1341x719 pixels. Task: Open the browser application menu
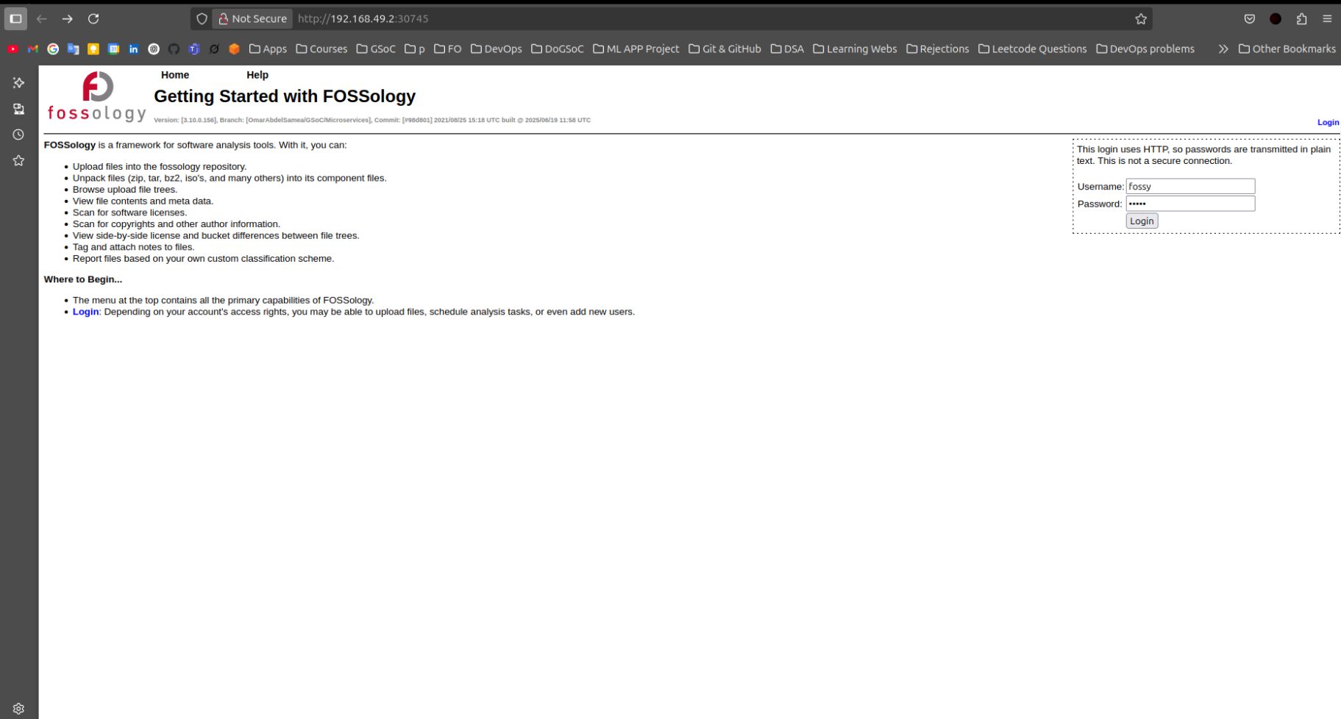pos(1327,18)
